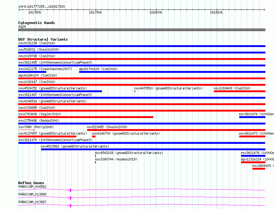
Task: Open the nsv4524252 gnomAD variant label
Action: pyautogui.click(x=53, y=88)
